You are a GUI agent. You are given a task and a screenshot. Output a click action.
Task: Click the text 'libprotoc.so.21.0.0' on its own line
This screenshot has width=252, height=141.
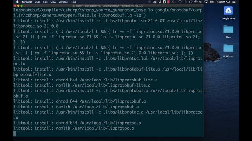(36, 26)
